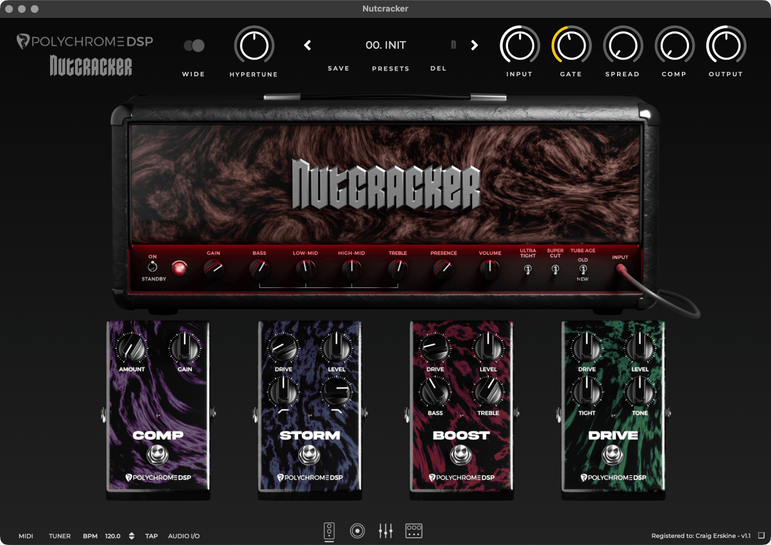
Task: Click the input jack plug on the amp
Action: tap(620, 271)
